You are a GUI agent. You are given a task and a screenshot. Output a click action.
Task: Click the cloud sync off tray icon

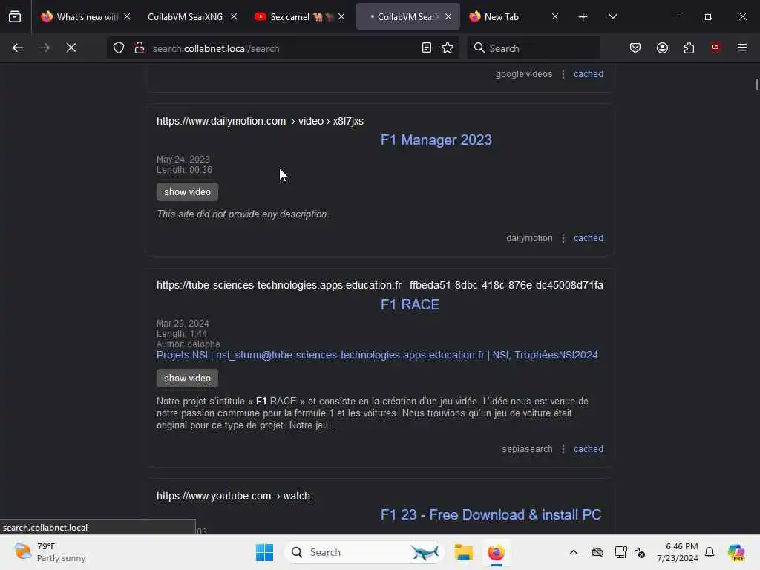pos(597,552)
